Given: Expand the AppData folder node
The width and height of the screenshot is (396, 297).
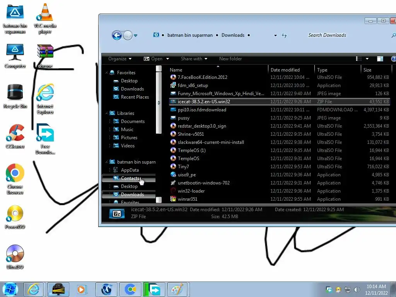Looking at the screenshot, I should [110, 170].
